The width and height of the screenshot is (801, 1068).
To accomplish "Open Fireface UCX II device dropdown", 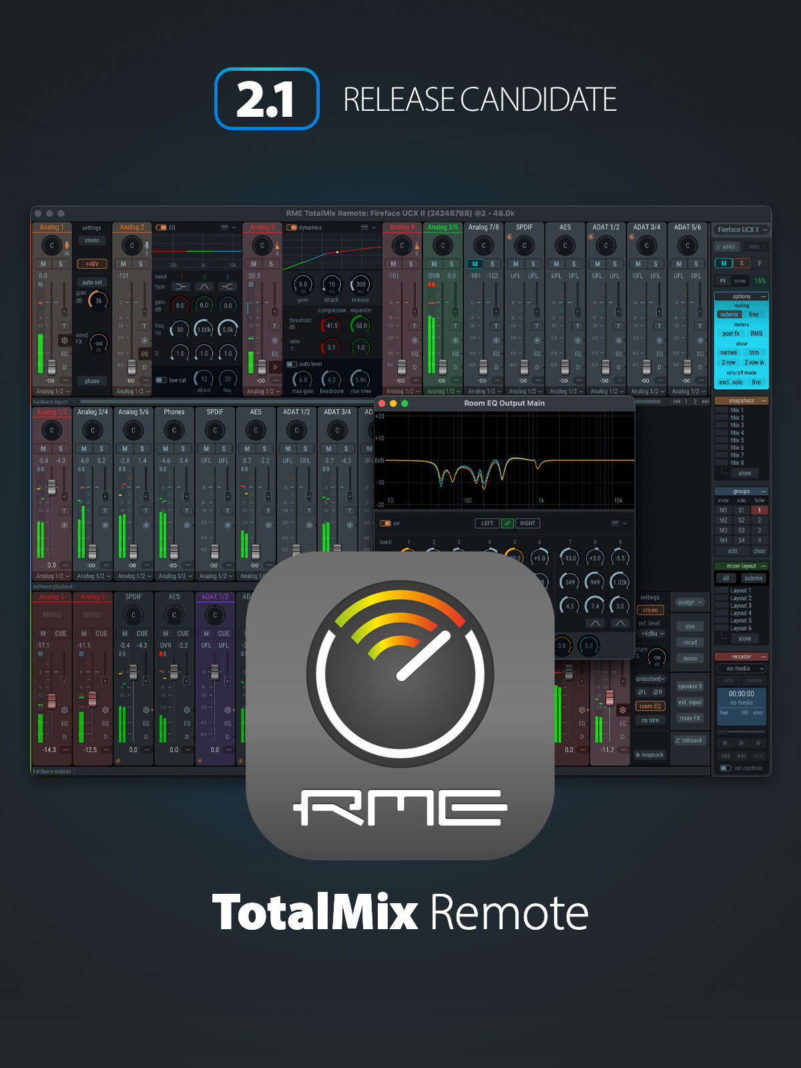I will pyautogui.click(x=742, y=230).
